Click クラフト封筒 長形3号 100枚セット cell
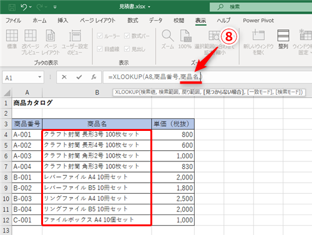312x235 pixels. click(97, 135)
